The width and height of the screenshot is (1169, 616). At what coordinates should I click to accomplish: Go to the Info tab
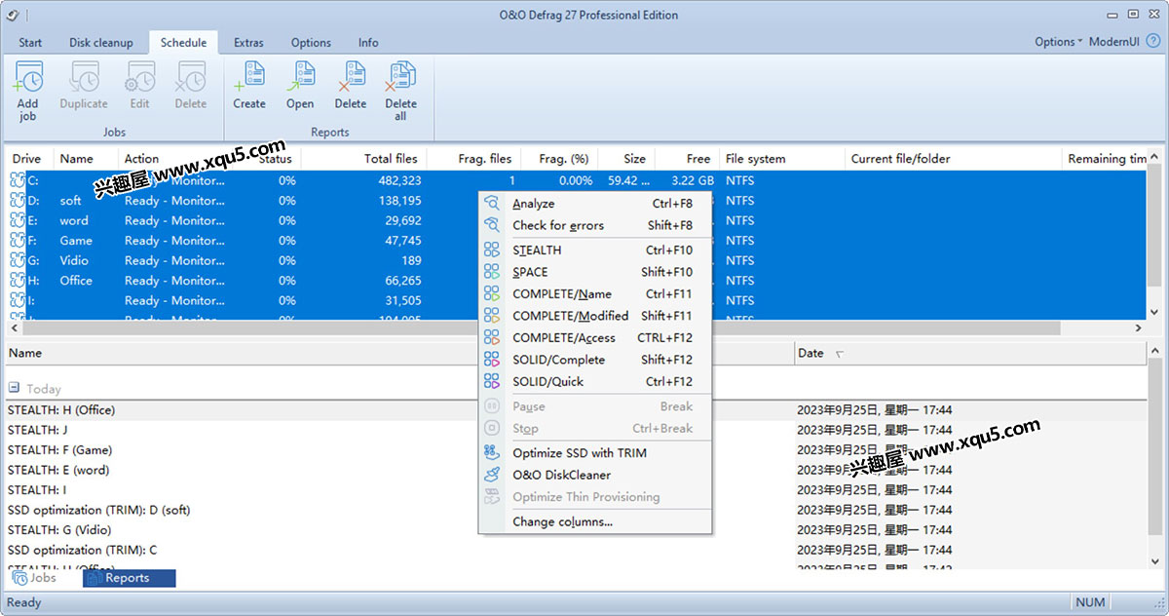pyautogui.click(x=368, y=43)
